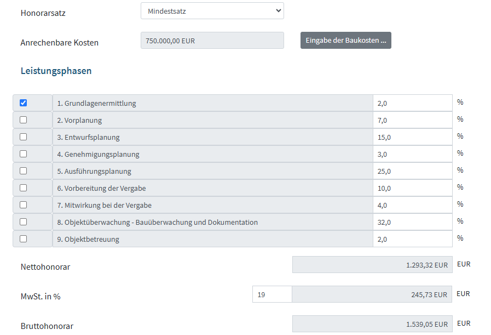This screenshot has width=491, height=335.
Task: Check the Entwurfsplanung phase checkbox
Action: pos(23,137)
